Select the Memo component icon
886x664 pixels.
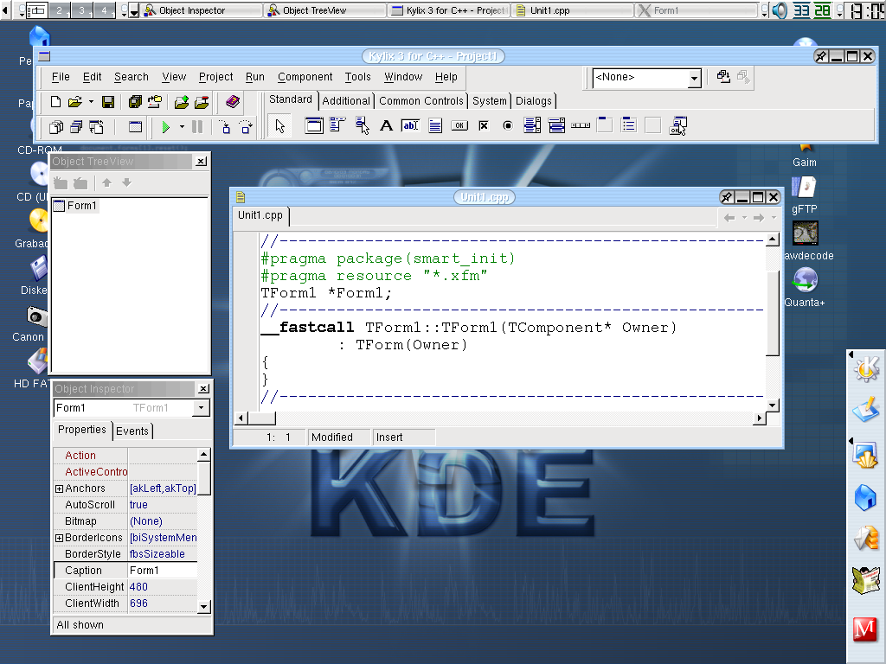tap(435, 125)
